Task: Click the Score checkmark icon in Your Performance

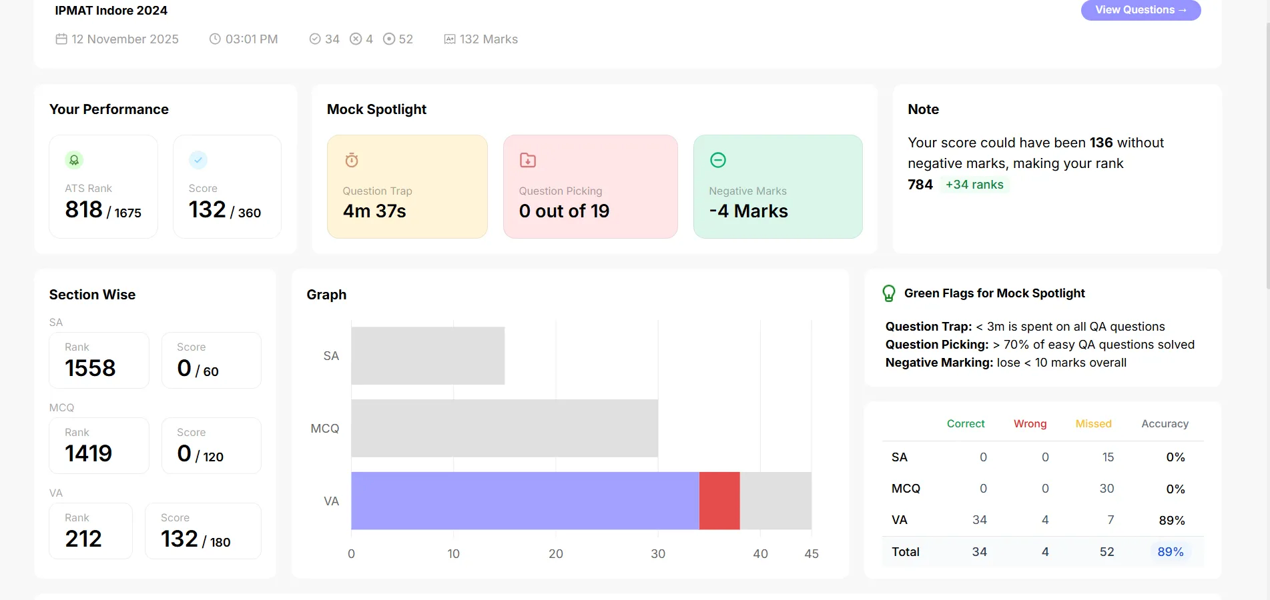Action: (x=198, y=160)
